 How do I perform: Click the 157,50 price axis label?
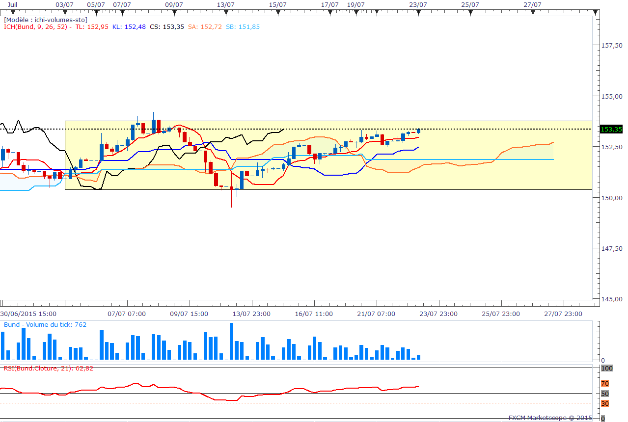[x=612, y=45]
